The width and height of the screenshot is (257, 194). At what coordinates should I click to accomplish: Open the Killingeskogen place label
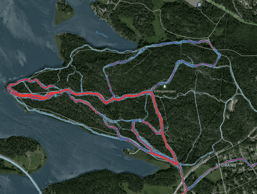pyautogui.click(x=165, y=91)
